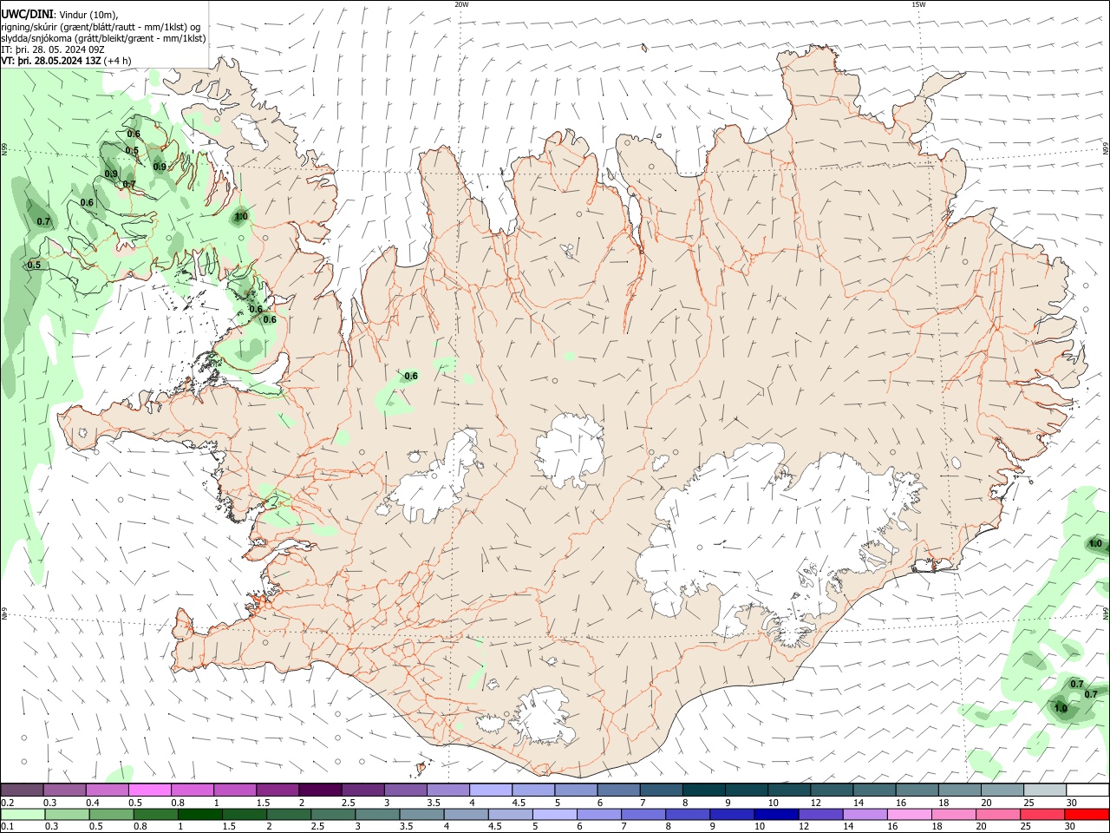The width and height of the screenshot is (1110, 833).
Task: Select the bright pink 0.5 snow legend swatch
Action: pos(149,790)
